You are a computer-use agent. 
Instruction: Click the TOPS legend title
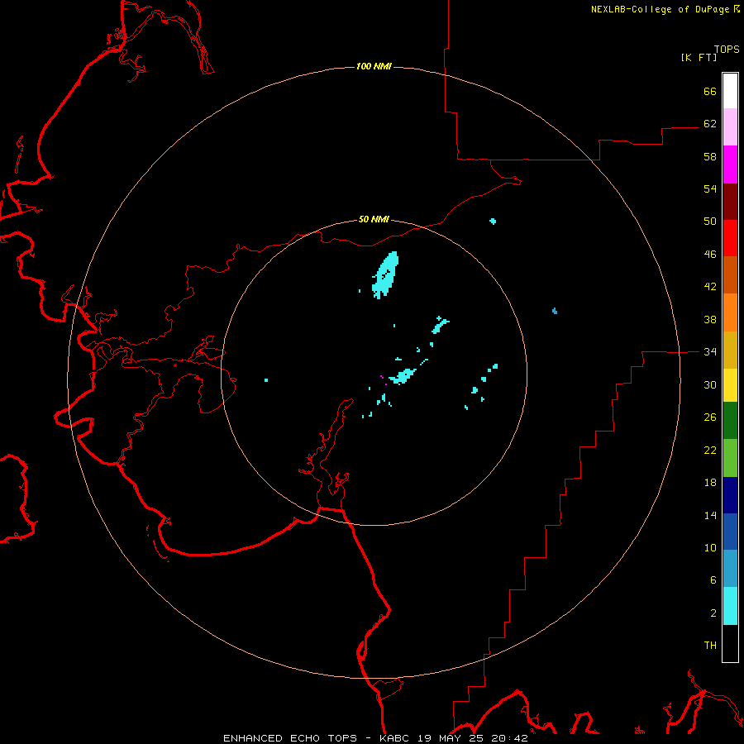(727, 49)
